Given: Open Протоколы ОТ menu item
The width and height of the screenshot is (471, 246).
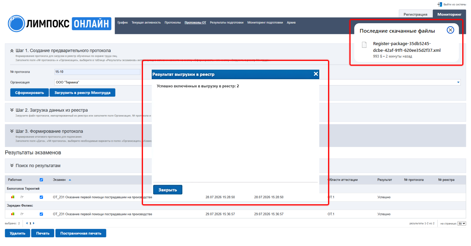Looking at the screenshot, I should pyautogui.click(x=195, y=23).
